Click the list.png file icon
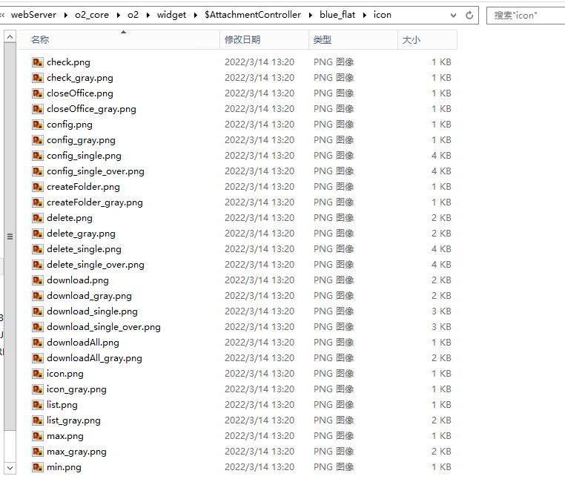The height and width of the screenshot is (482, 565). (x=38, y=405)
